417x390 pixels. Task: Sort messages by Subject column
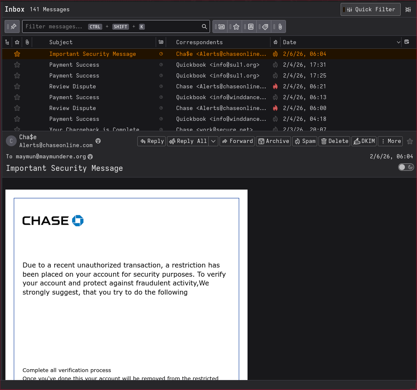(x=100, y=42)
